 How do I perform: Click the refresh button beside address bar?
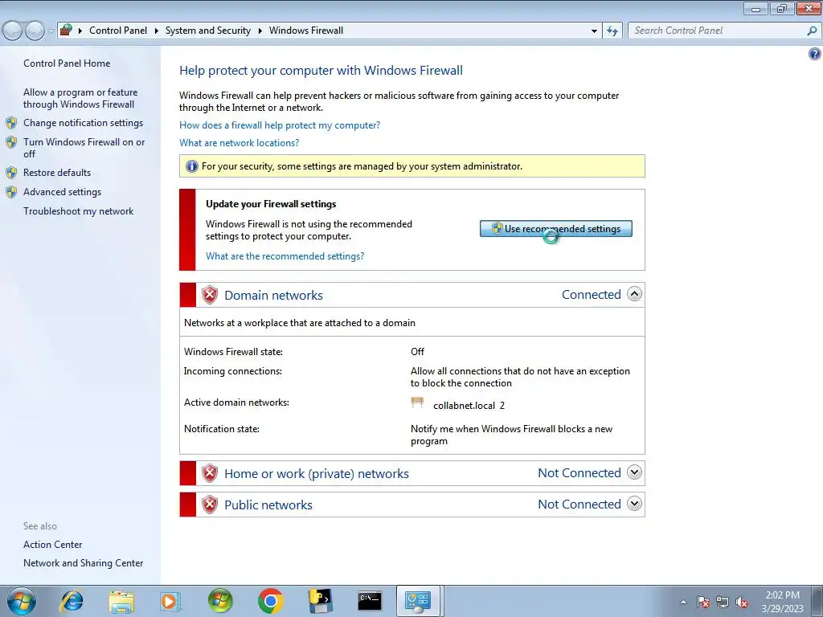pos(612,31)
